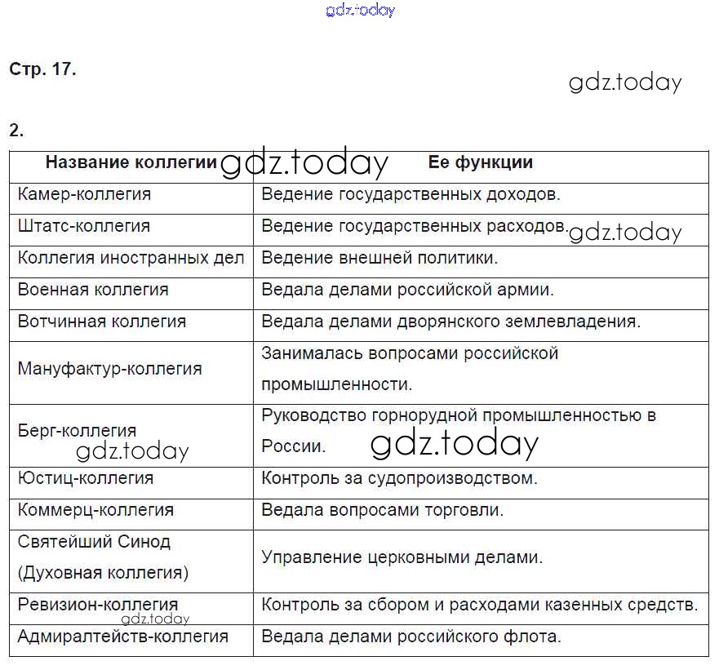Select the "Военная коллегия" cell
The height and width of the screenshot is (670, 719).
tap(93, 290)
